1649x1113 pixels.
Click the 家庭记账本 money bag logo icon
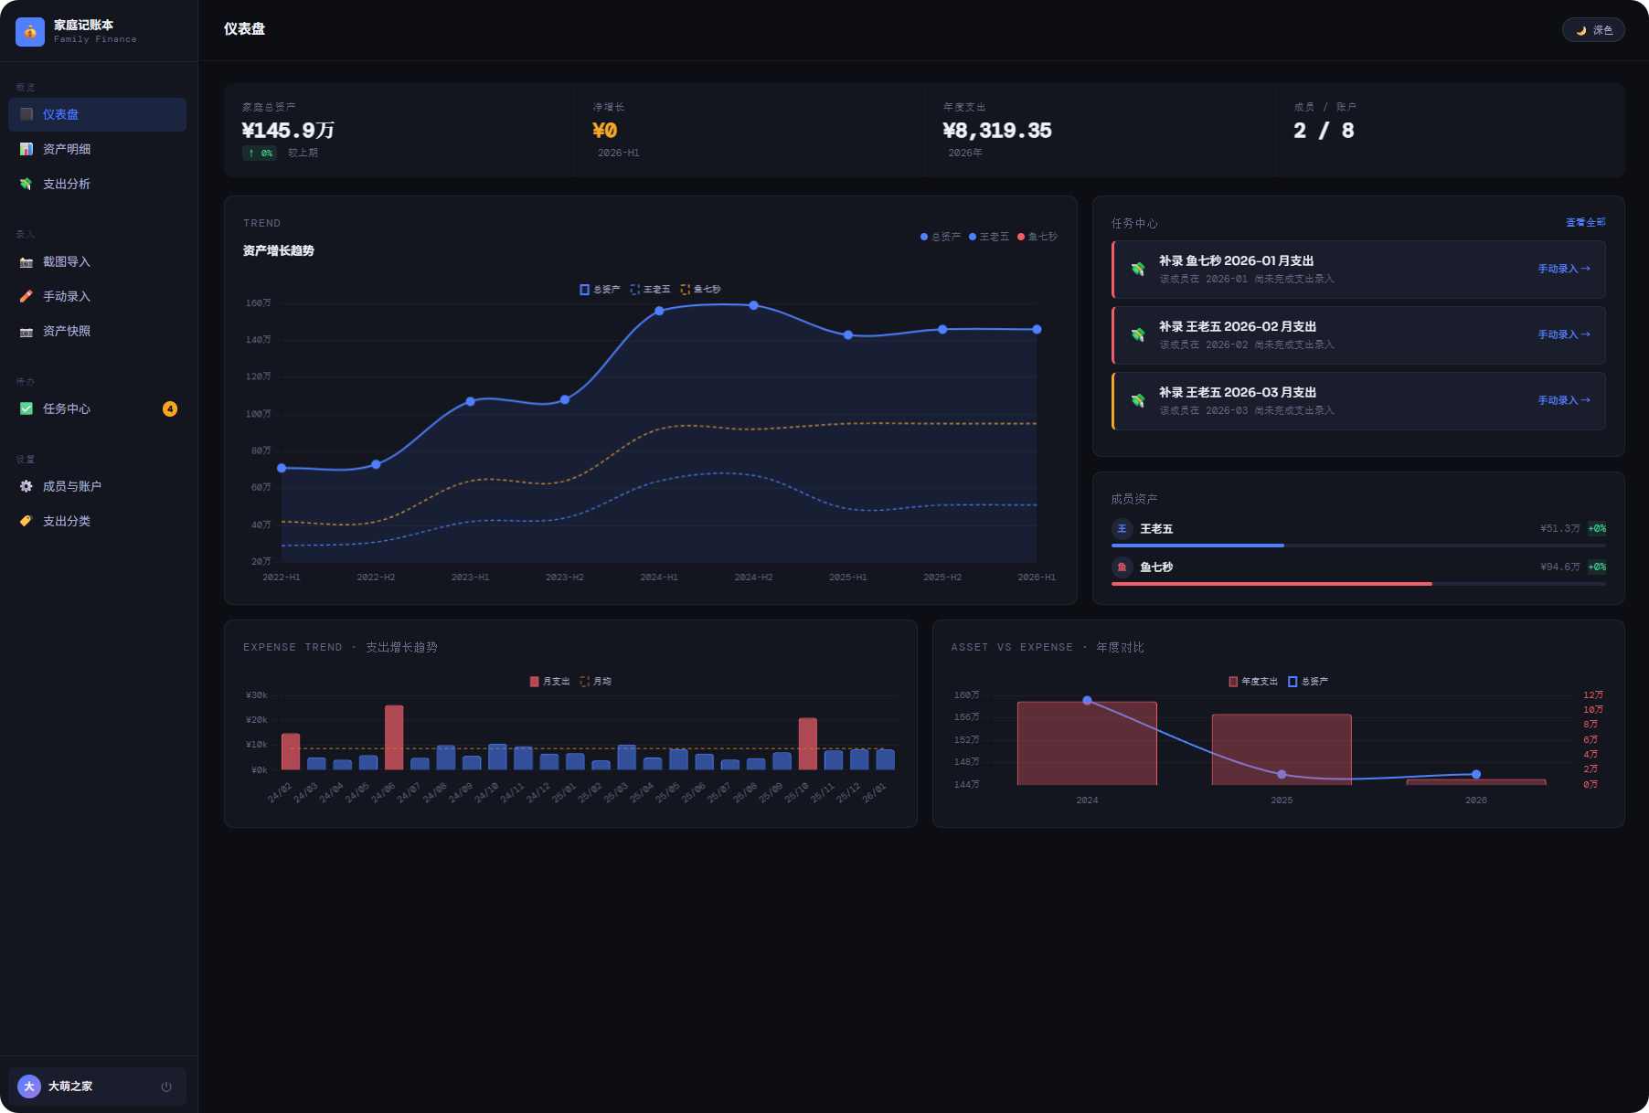tap(30, 31)
